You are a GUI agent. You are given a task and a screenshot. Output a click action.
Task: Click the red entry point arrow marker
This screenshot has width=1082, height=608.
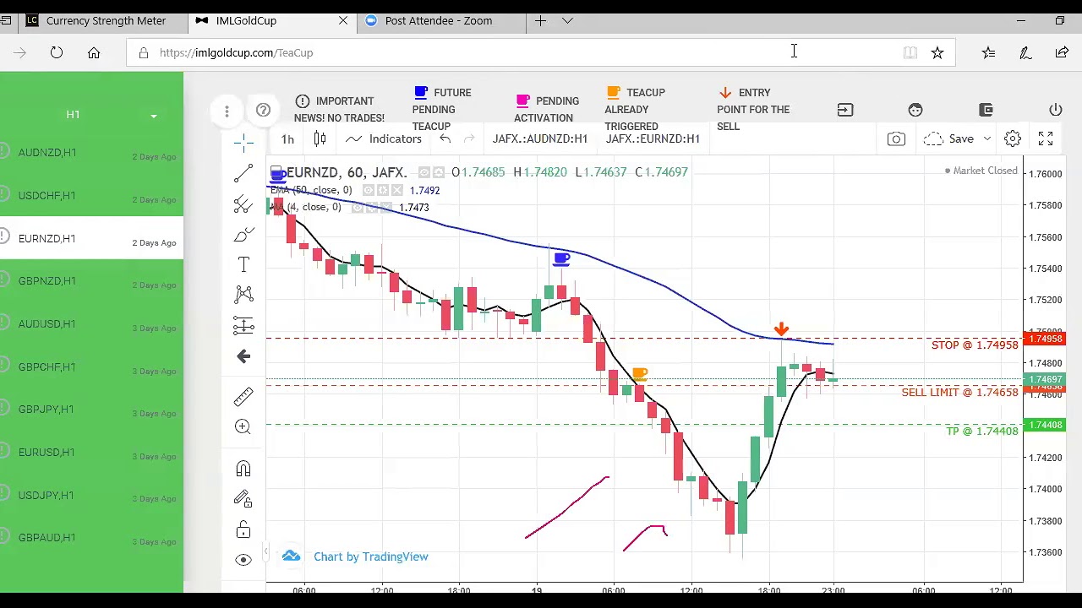pyautogui.click(x=781, y=328)
